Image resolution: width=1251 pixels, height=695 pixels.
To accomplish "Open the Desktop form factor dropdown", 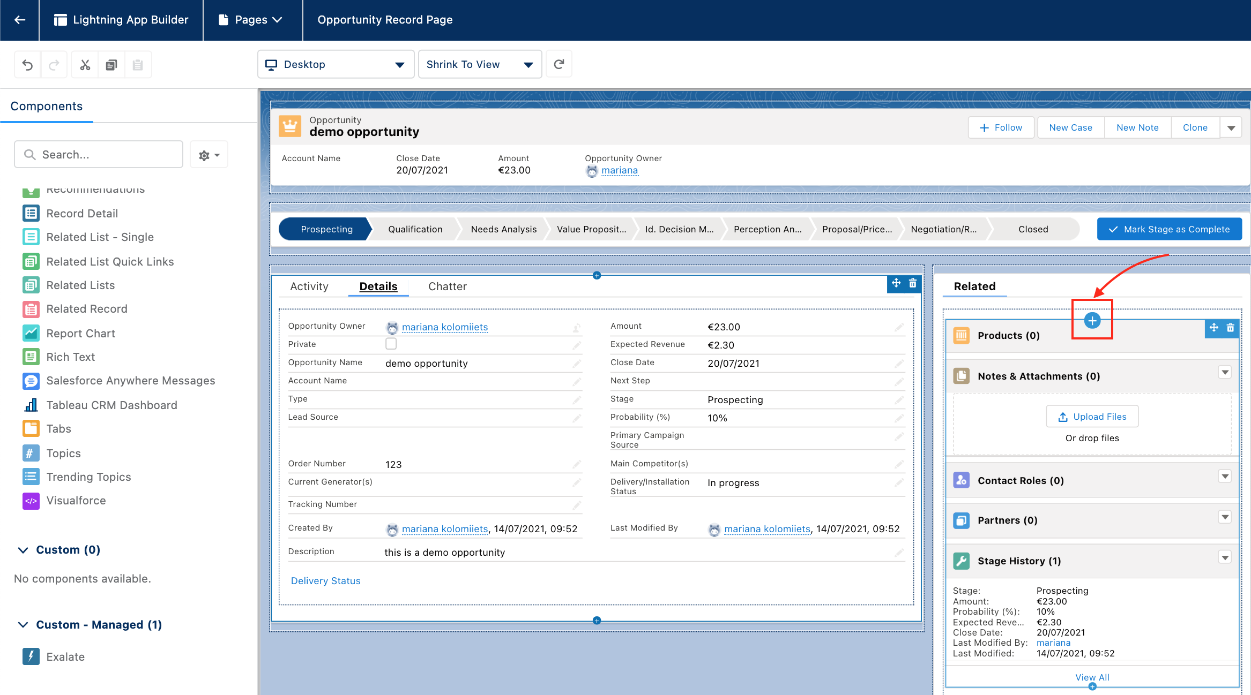I will [x=336, y=64].
